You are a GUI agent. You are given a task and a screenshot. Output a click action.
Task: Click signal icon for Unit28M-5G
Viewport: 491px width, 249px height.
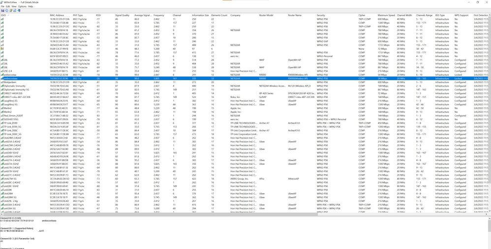[x=2, y=197]
